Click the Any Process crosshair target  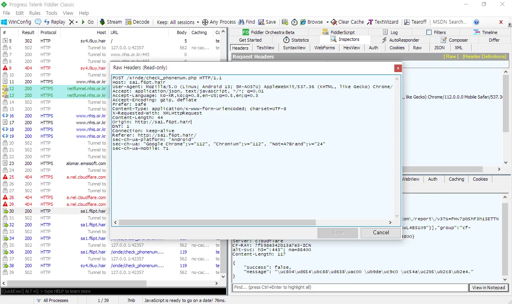(219, 22)
